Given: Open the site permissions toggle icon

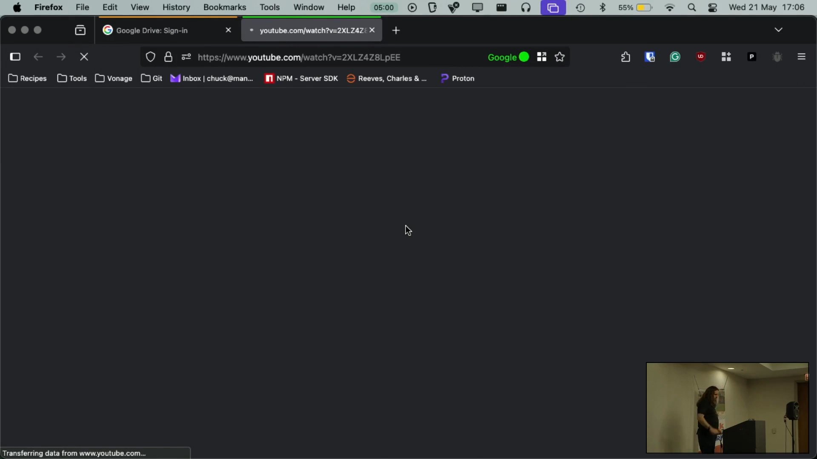Looking at the screenshot, I should [186, 57].
